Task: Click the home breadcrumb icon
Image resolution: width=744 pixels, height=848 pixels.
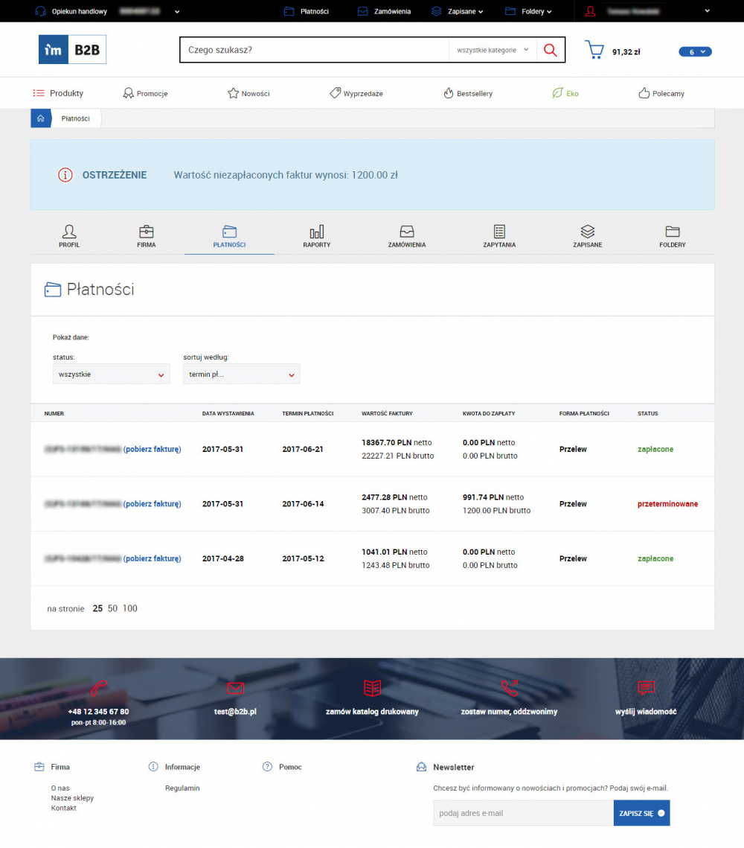Action: pyautogui.click(x=41, y=118)
